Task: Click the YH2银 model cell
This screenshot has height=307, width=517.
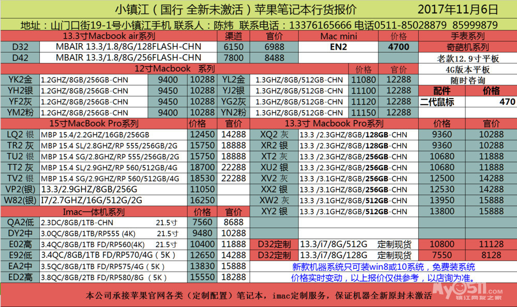Action: point(20,90)
